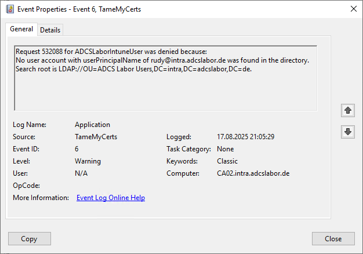
Task: Click the up arrow to view previous event
Action: coord(348,110)
